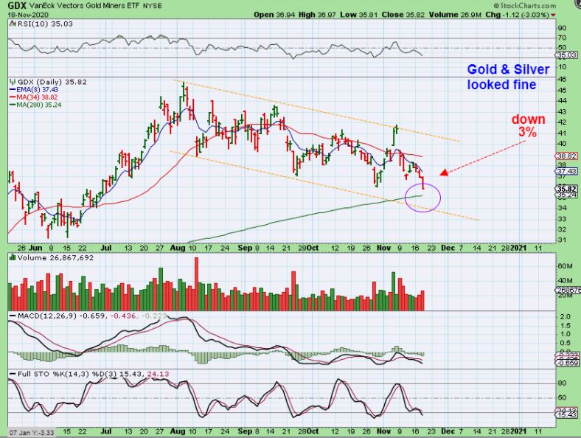
Task: Click the RSI indicator legend icon
Action: (x=13, y=24)
